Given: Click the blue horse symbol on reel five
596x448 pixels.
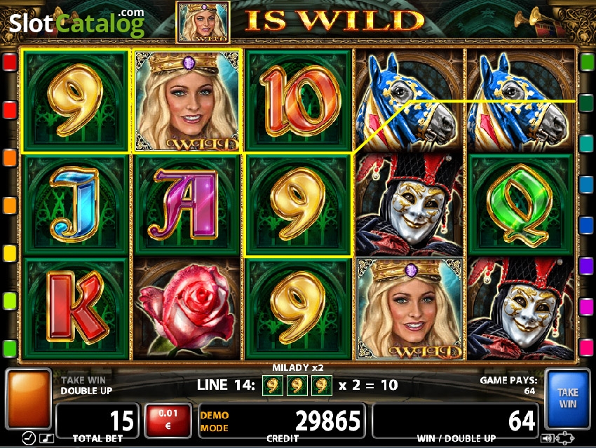Looking at the screenshot, I should click(520, 101).
